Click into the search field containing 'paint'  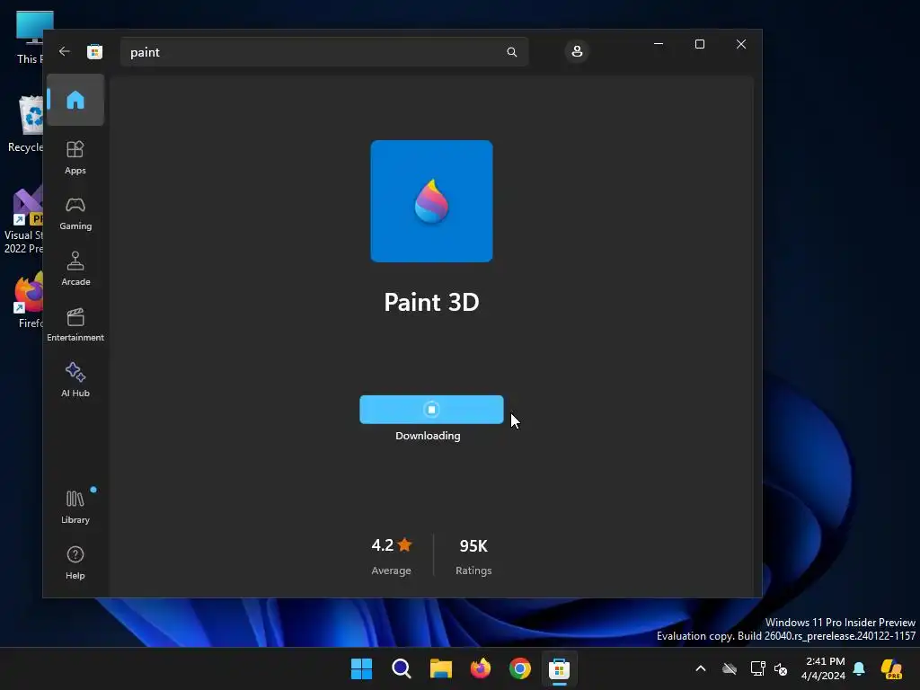point(323,52)
